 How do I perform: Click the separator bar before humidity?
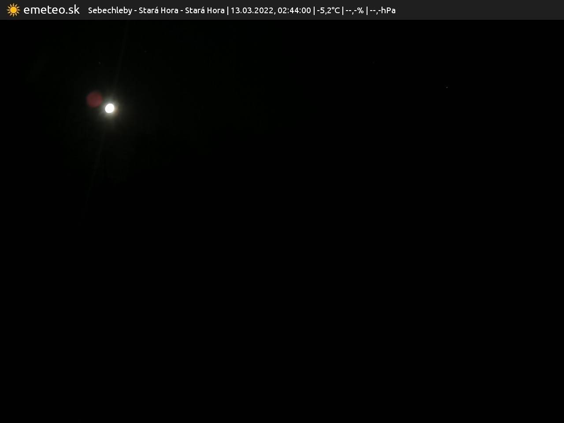[343, 10]
